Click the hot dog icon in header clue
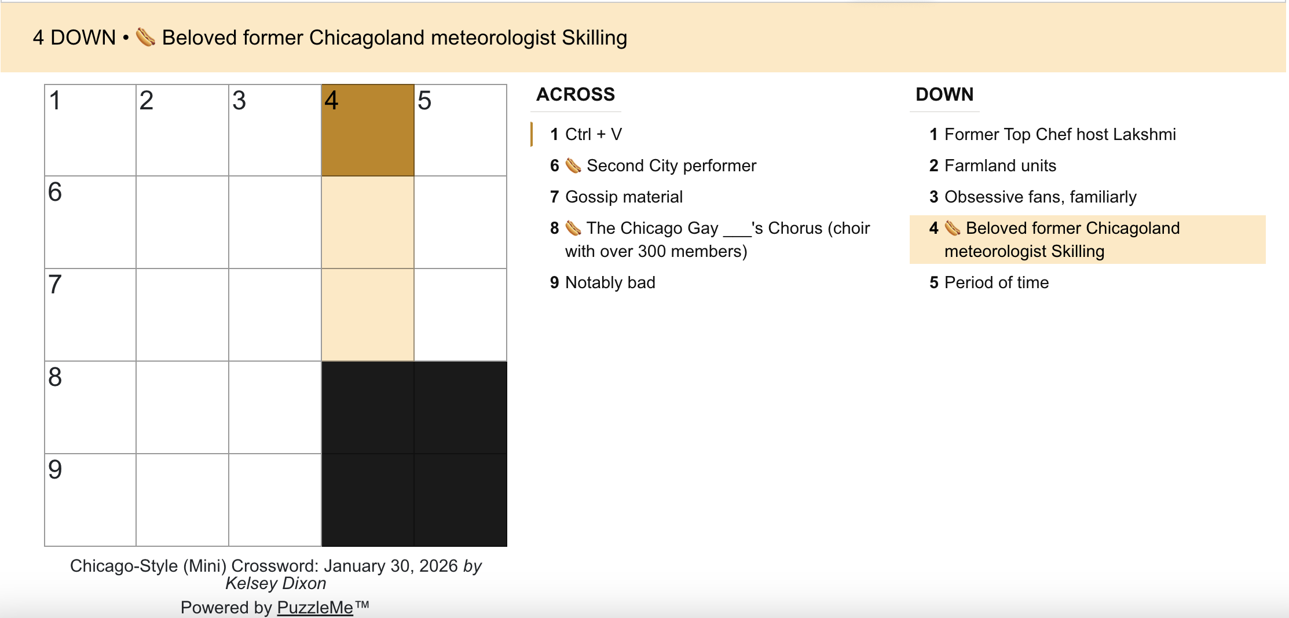Image resolution: width=1289 pixels, height=618 pixels. (145, 38)
